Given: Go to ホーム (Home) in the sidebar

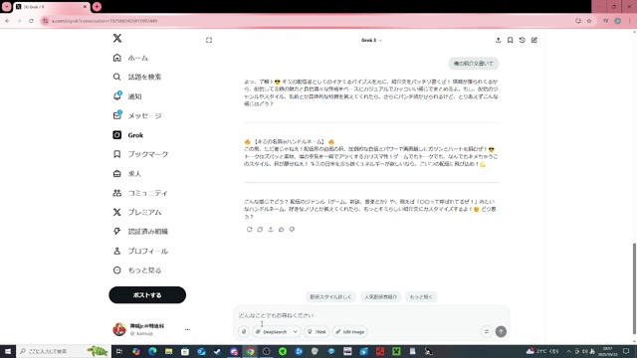Looking at the screenshot, I should pos(130,58).
